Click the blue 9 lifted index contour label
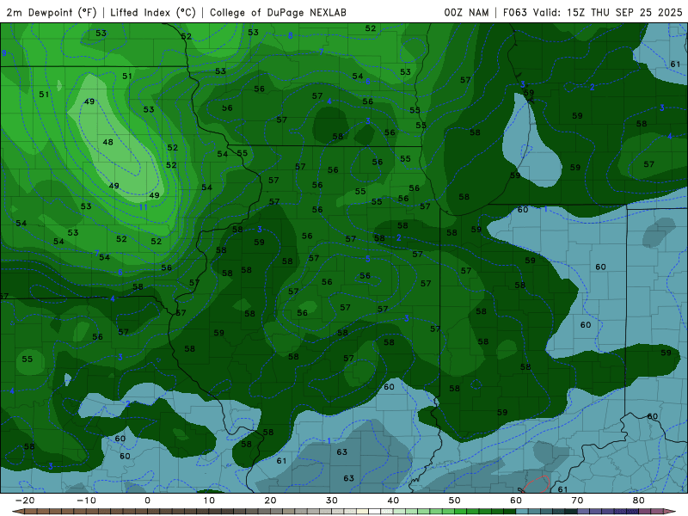The image size is (688, 516). click(x=4, y=53)
